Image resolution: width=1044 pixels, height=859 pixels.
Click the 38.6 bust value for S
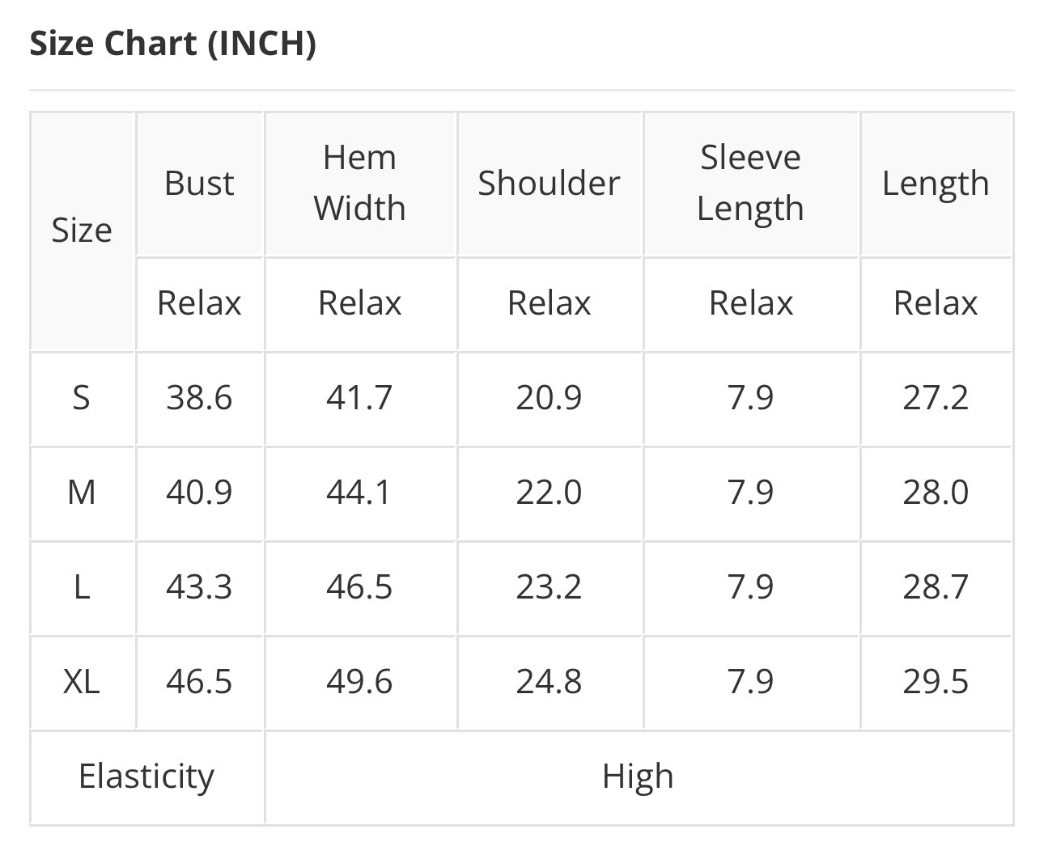tap(199, 398)
